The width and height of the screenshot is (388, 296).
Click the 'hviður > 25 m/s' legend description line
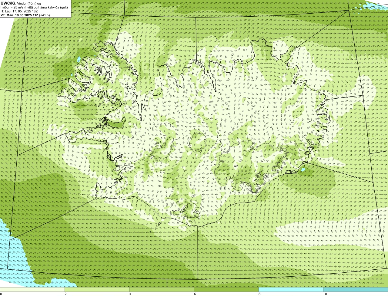pos(34,7)
